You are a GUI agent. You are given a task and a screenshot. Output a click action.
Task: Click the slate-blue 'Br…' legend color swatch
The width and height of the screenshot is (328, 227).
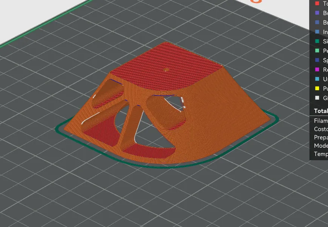coord(317,22)
